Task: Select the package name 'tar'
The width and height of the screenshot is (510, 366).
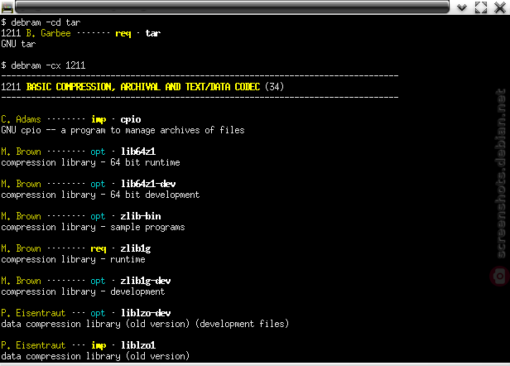Action: pos(153,33)
